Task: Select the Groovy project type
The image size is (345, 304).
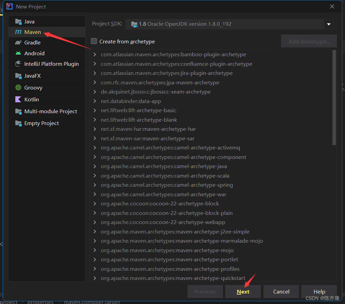Action: pos(47,87)
